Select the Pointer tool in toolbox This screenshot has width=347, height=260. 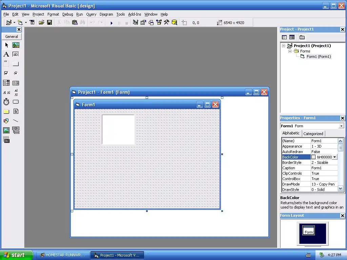click(x=6, y=45)
